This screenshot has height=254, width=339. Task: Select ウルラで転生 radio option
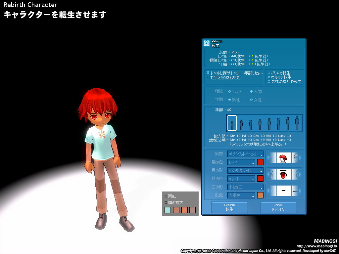pos(269,77)
